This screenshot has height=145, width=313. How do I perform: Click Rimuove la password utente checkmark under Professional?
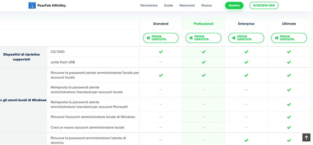pos(204,75)
